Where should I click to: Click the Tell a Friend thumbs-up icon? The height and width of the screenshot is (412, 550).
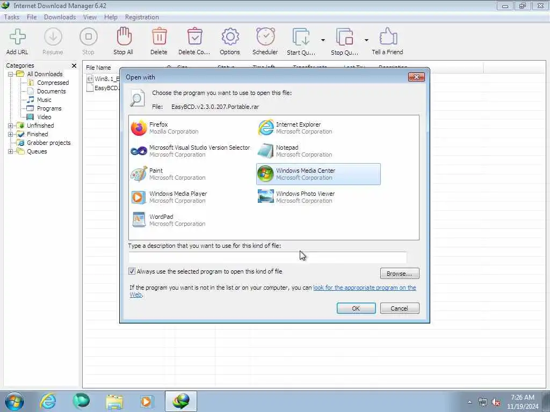[388, 36]
